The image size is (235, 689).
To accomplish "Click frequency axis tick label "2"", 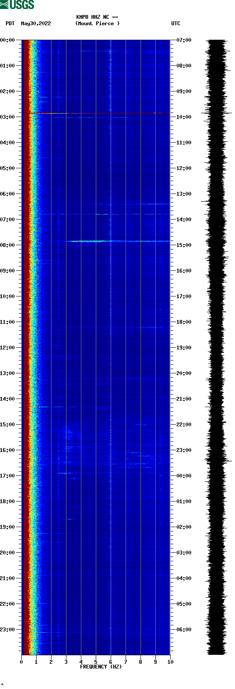I will 51,662.
